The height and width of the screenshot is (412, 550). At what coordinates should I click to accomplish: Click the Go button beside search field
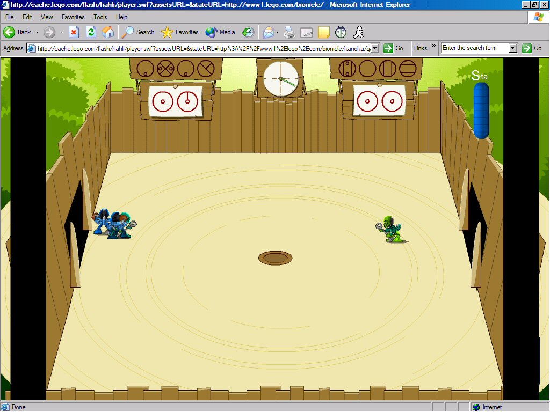532,48
